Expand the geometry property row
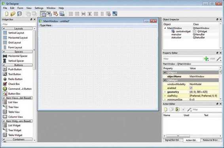The height and width of the screenshot is (148, 224). tap(165, 92)
